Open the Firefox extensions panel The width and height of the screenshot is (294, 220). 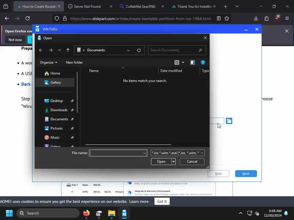coord(266,18)
